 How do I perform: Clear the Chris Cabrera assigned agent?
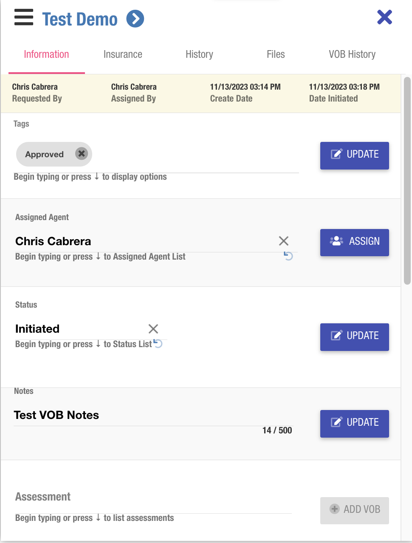pos(284,241)
